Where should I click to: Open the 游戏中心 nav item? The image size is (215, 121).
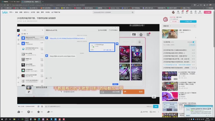[26, 12]
